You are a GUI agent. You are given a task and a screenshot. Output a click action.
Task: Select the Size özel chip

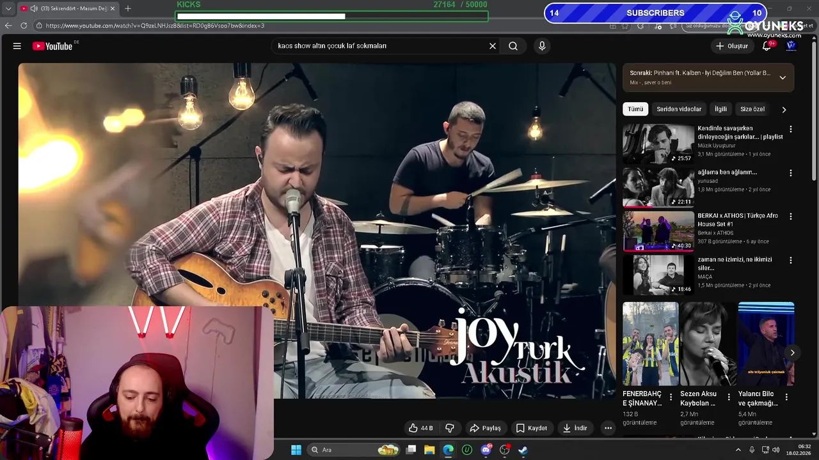(x=752, y=109)
